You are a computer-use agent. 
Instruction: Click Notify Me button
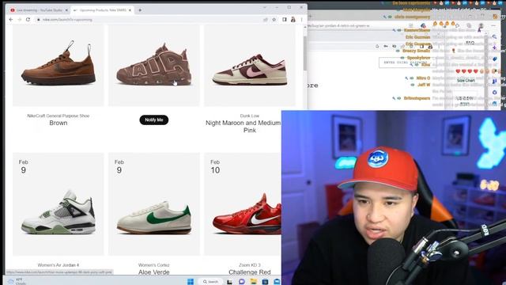coord(154,120)
